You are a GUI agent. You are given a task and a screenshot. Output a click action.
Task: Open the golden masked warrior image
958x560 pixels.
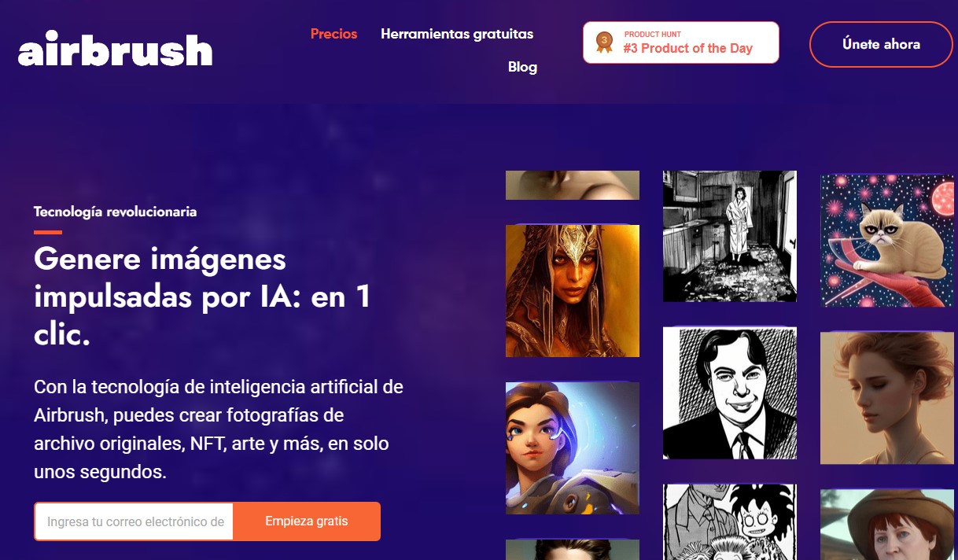[573, 291]
